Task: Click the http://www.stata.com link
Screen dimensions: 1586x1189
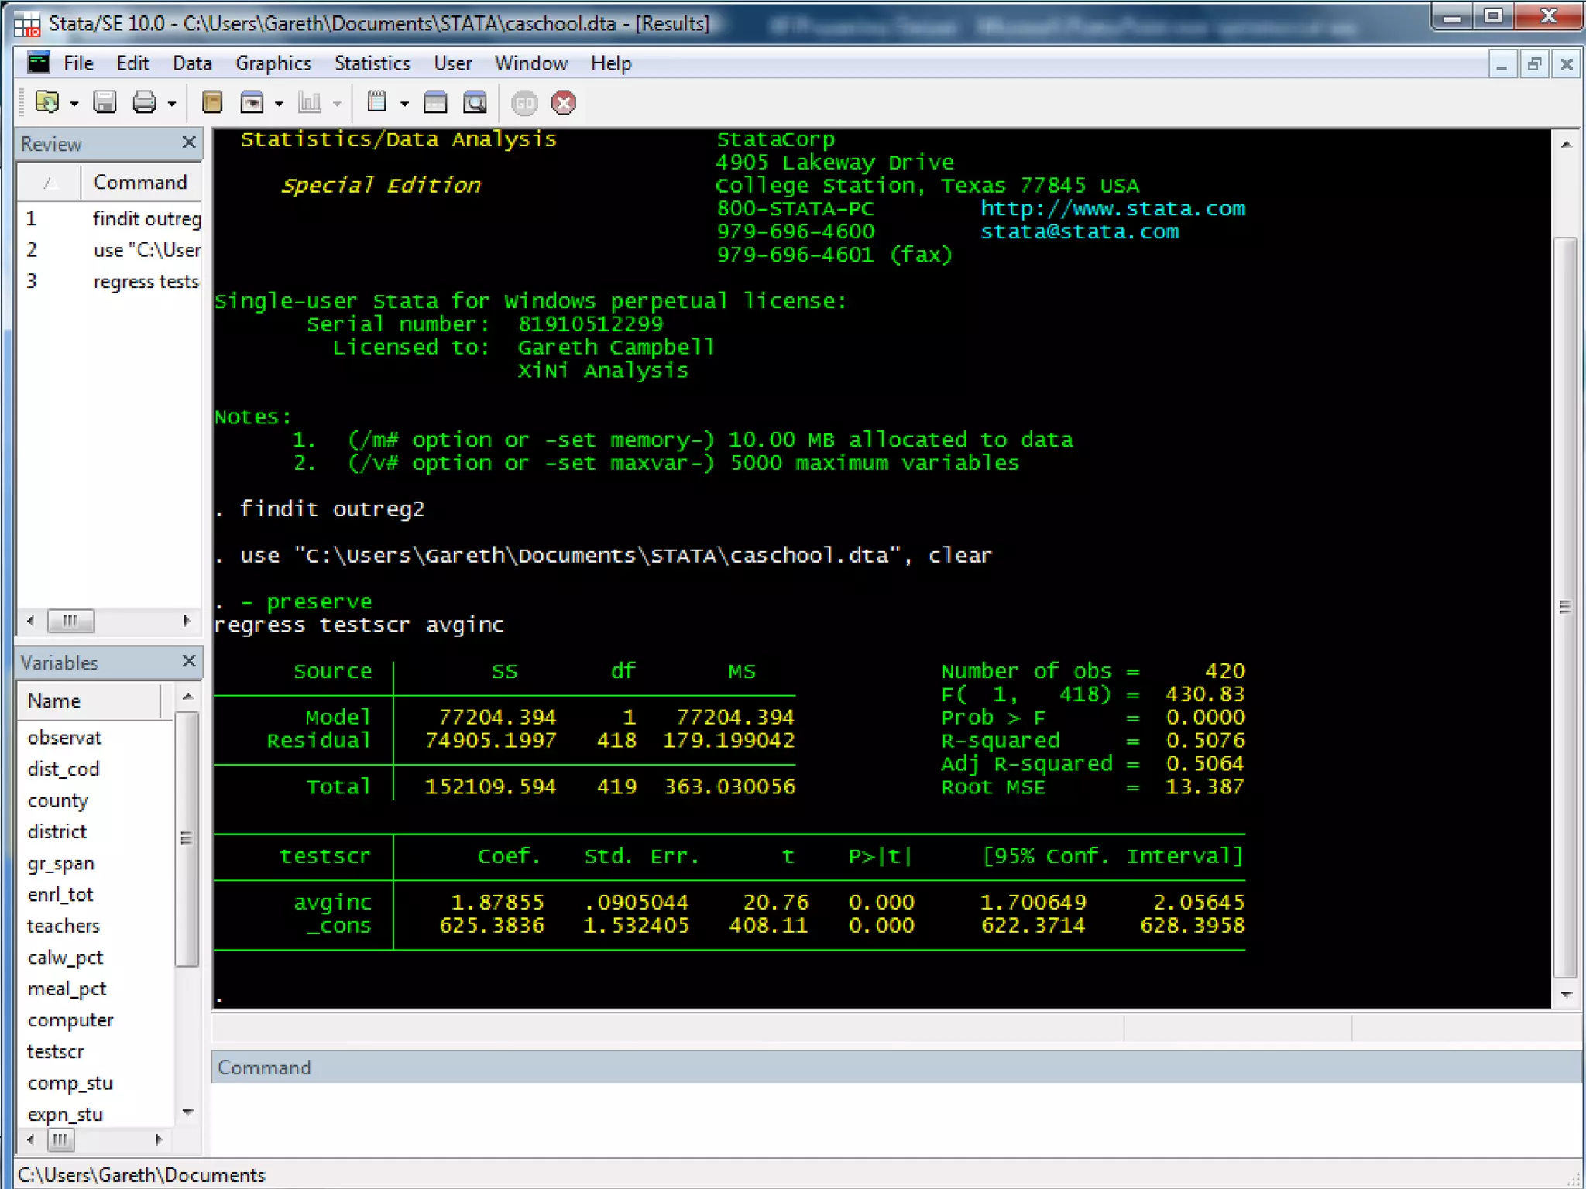Action: coord(1112,209)
